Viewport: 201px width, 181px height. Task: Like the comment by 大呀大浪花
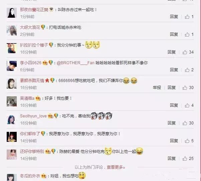tap(187, 34)
